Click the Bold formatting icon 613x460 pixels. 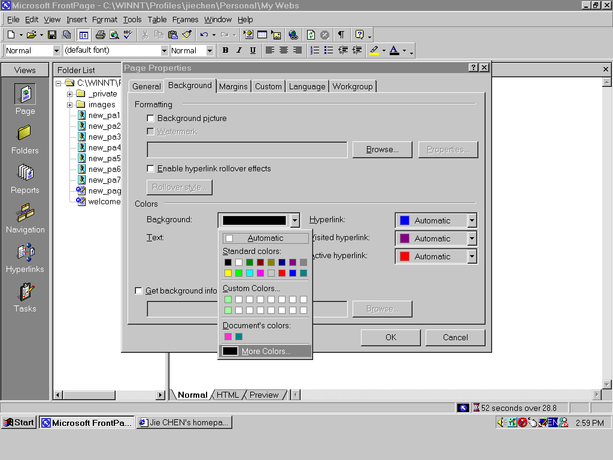tap(225, 50)
